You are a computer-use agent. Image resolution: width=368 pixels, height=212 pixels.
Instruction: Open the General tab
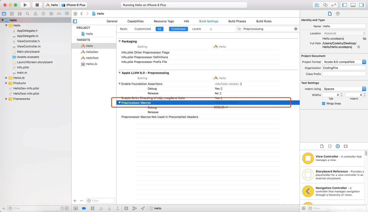click(112, 21)
